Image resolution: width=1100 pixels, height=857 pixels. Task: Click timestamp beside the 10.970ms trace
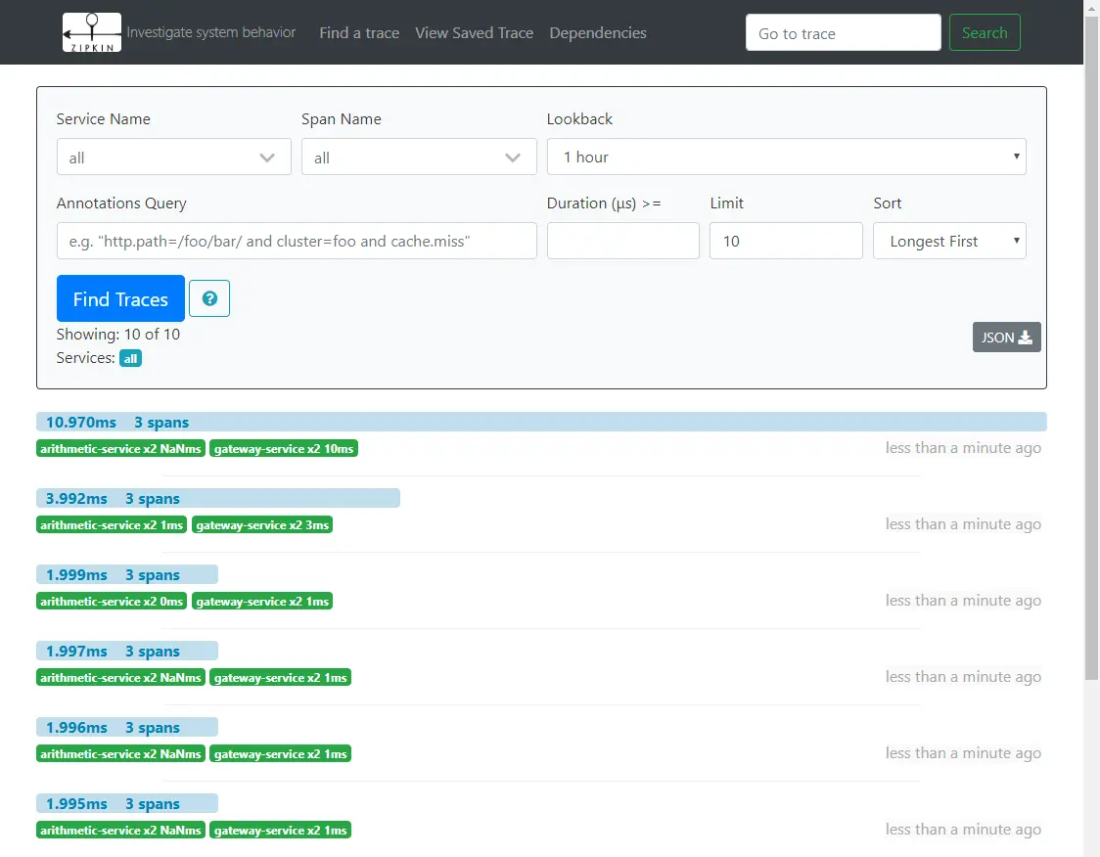pyautogui.click(x=963, y=448)
